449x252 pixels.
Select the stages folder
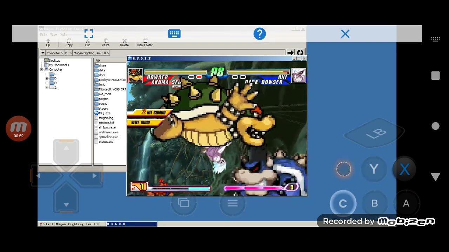coord(101,108)
